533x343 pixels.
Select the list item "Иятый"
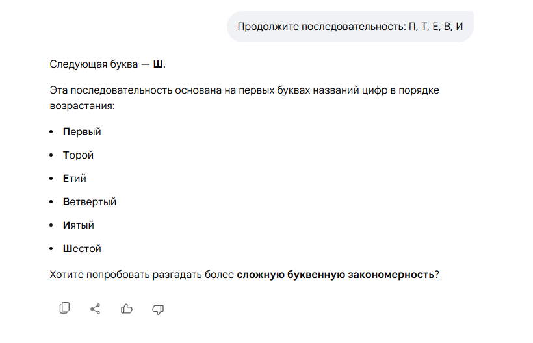click(79, 225)
